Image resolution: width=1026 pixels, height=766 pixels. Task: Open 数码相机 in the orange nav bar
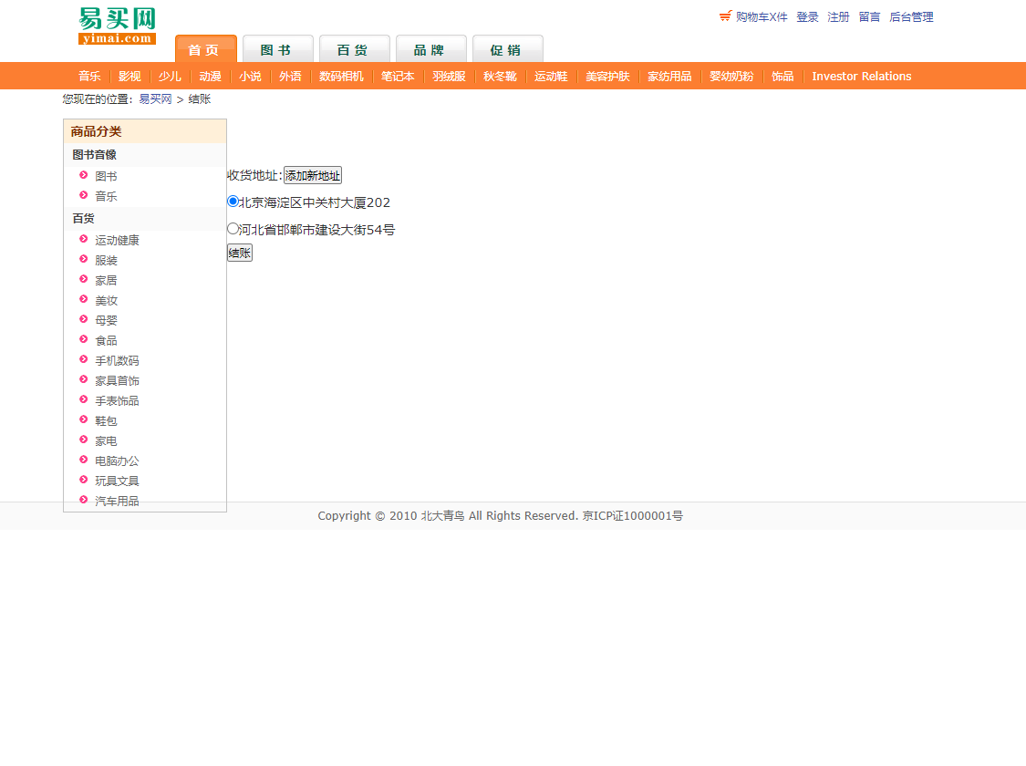pos(341,77)
